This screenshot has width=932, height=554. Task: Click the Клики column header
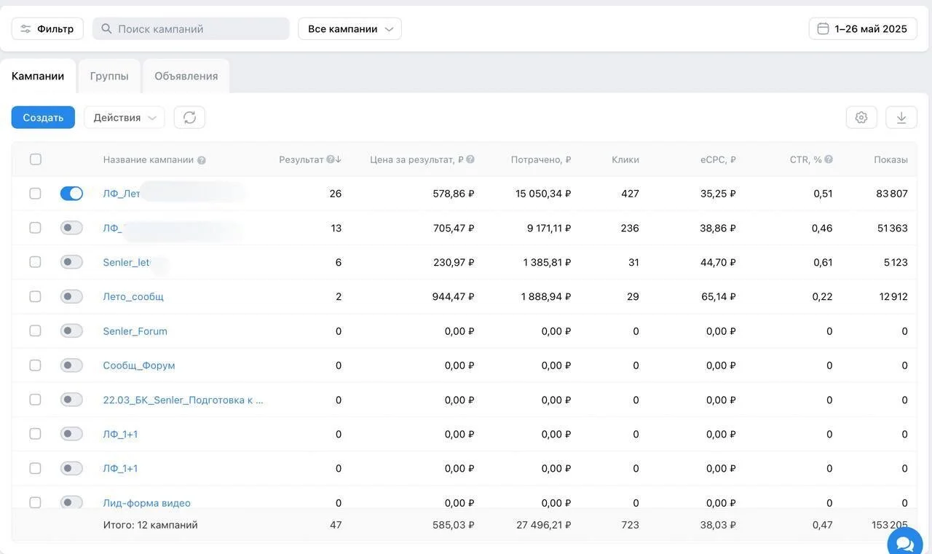625,159
